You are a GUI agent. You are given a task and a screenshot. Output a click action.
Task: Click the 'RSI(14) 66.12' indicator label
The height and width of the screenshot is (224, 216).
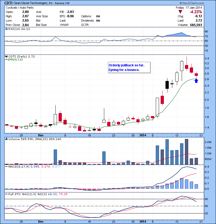tap(19, 29)
